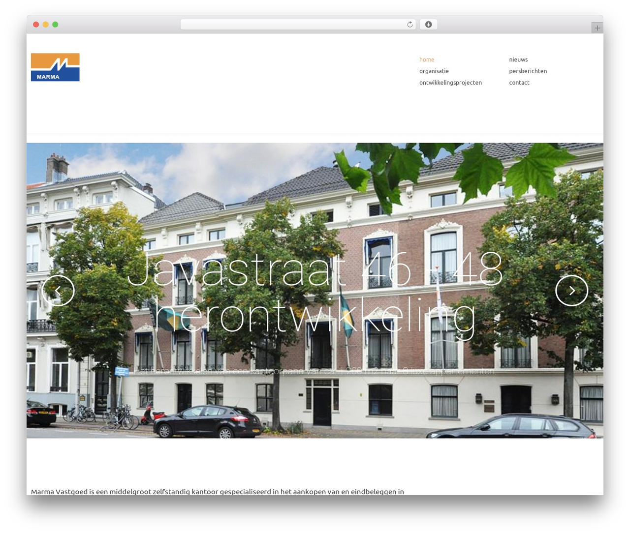
Task: Click the 'Javastraat 46 - 48 herontwikkeling' slide title
Action: coord(315,294)
